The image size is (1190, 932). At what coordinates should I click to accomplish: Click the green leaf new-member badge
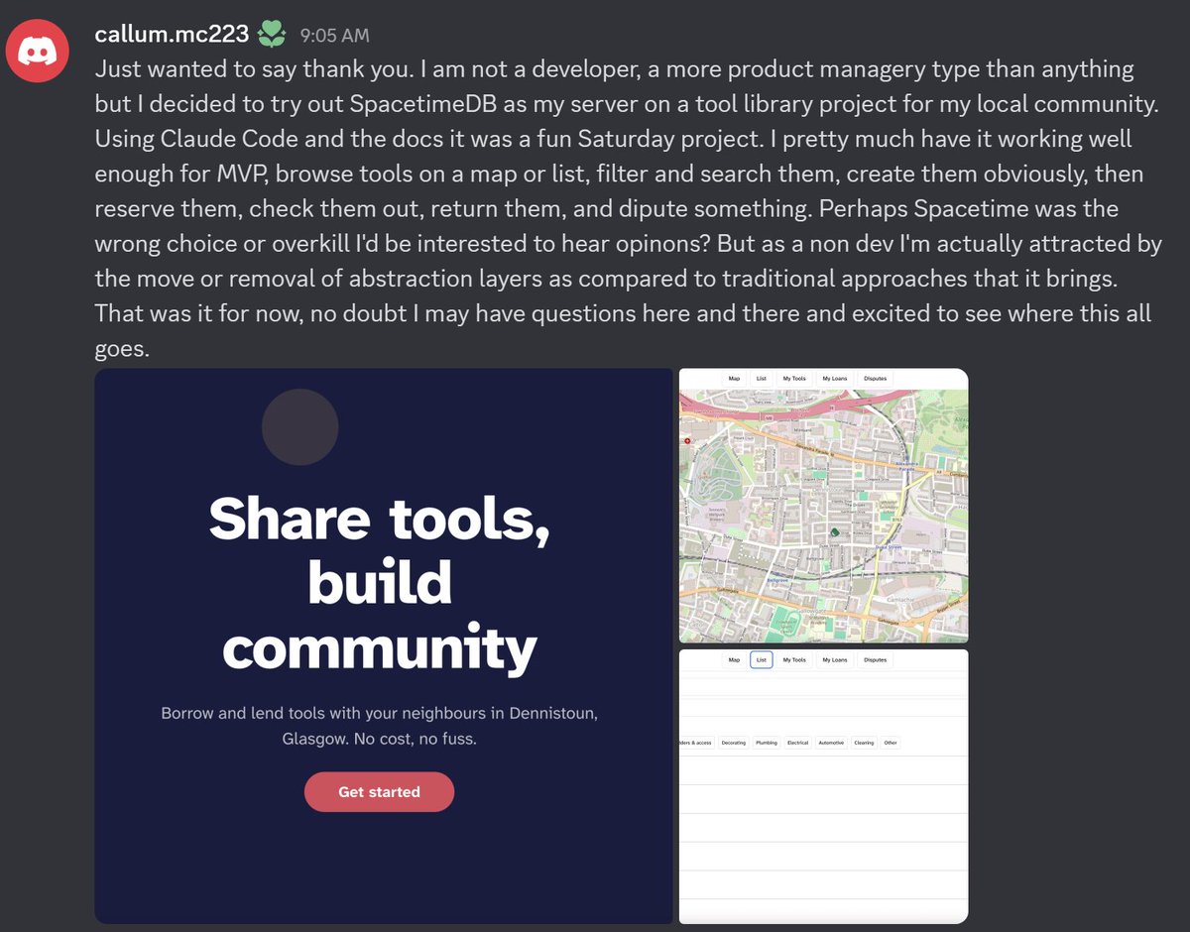(x=272, y=35)
